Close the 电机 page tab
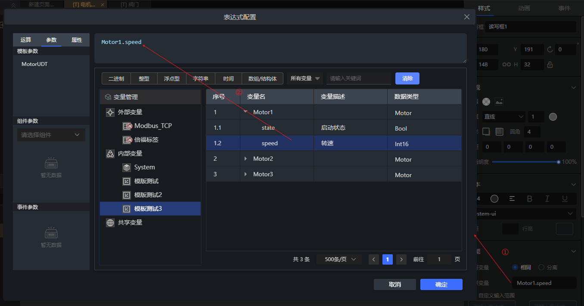 pyautogui.click(x=102, y=5)
